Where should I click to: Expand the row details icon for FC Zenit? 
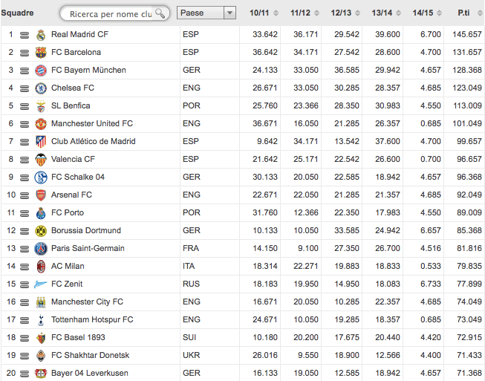[x=25, y=284]
